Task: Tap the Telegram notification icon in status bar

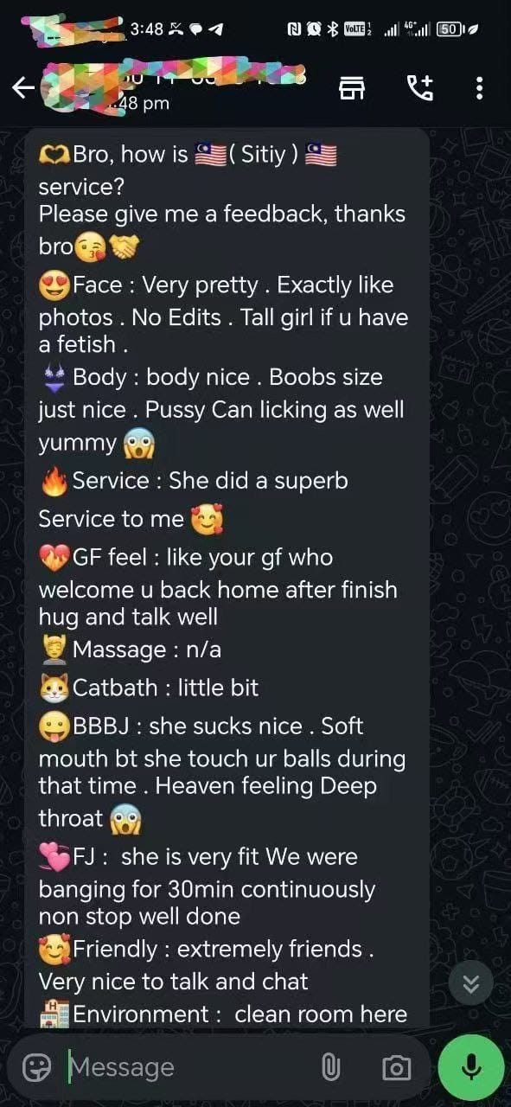Action: pyautogui.click(x=216, y=29)
